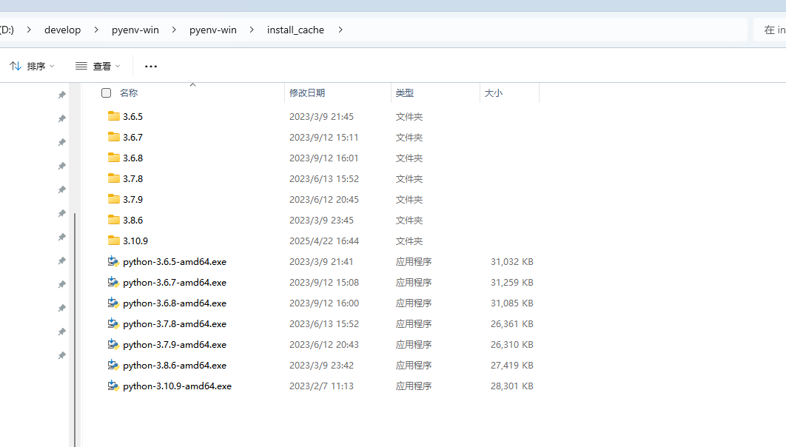Click the date 2023/2/7 11:13

click(321, 386)
